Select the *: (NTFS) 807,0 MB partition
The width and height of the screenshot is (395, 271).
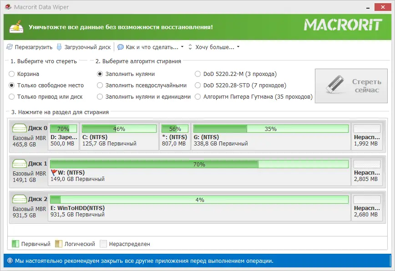click(175, 136)
